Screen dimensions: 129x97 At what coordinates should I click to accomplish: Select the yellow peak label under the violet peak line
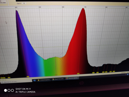pyautogui.click(x=28, y=77)
